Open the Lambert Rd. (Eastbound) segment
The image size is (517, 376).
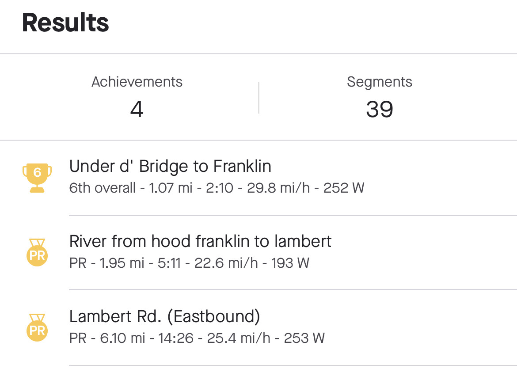tap(164, 316)
